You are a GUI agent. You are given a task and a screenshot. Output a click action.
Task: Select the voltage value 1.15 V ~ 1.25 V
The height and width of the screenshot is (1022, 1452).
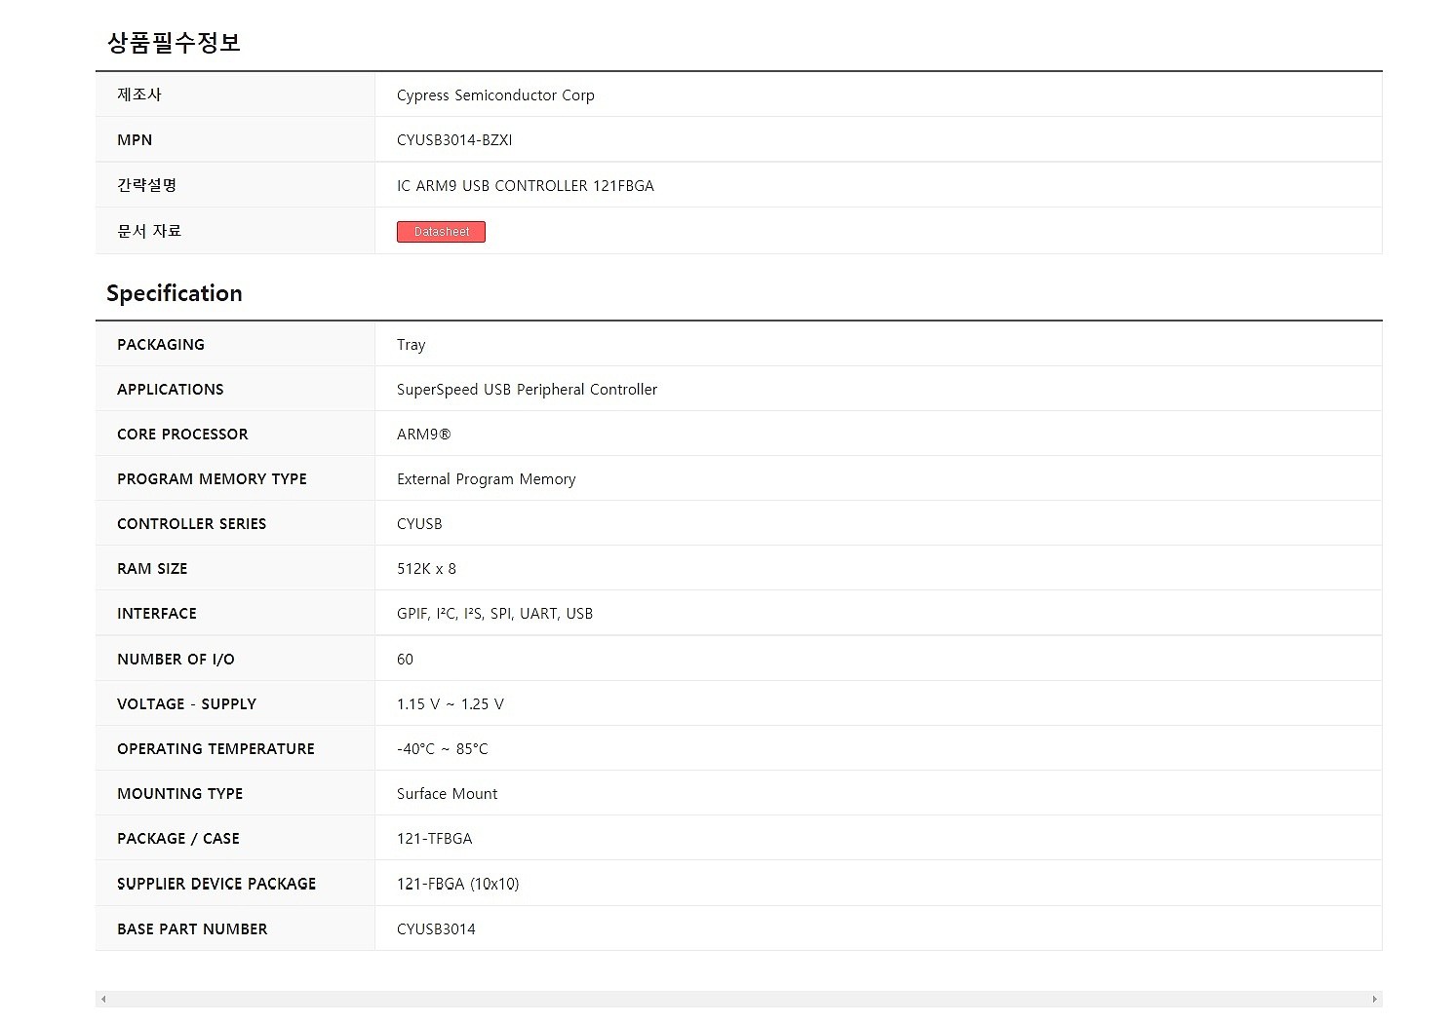(451, 704)
